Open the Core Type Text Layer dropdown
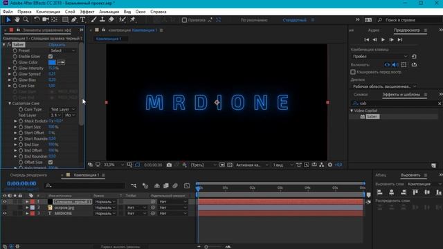This screenshot has width=443, height=249. coord(62,109)
